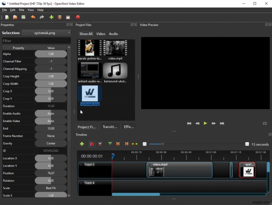Click the timeline zoom slider
Image resolution: width=272 pixels, height=205 pixels.
163,144
